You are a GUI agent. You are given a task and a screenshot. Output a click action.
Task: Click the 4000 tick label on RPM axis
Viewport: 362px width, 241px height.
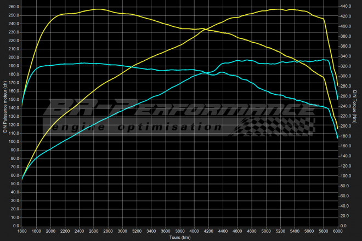point(194,232)
